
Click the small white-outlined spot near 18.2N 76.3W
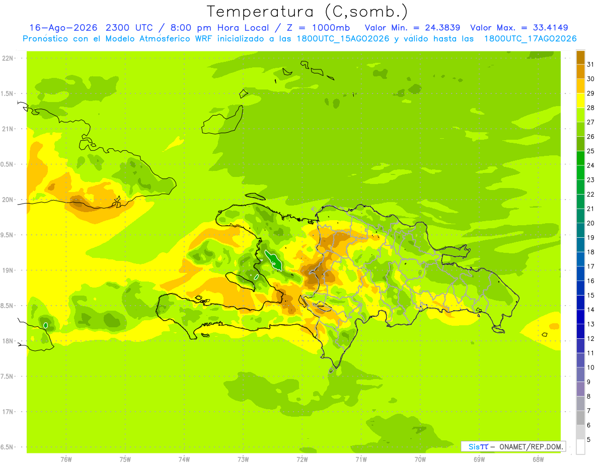45,325
